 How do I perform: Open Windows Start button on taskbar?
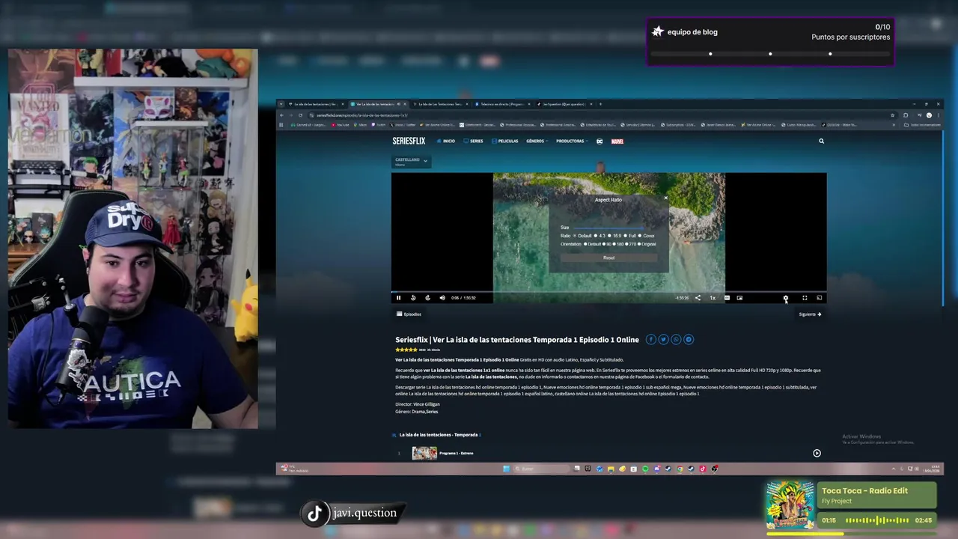coord(507,469)
